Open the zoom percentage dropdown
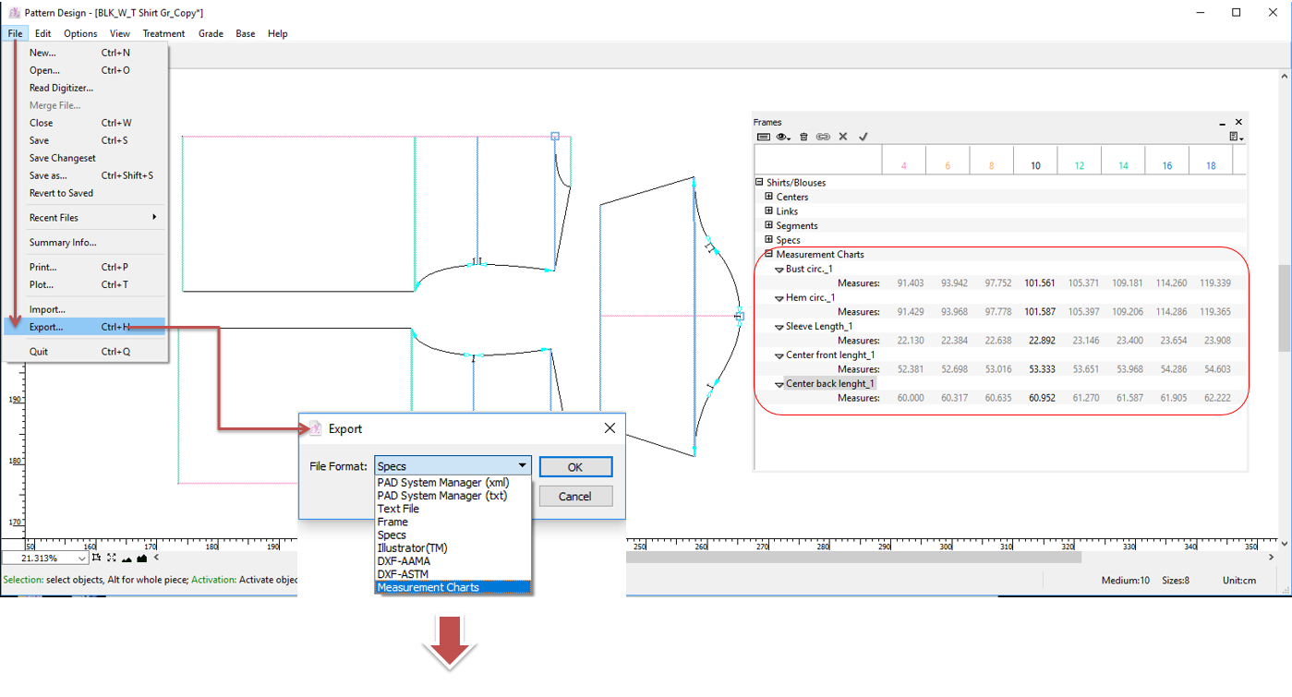The width and height of the screenshot is (1292, 697). [x=82, y=559]
